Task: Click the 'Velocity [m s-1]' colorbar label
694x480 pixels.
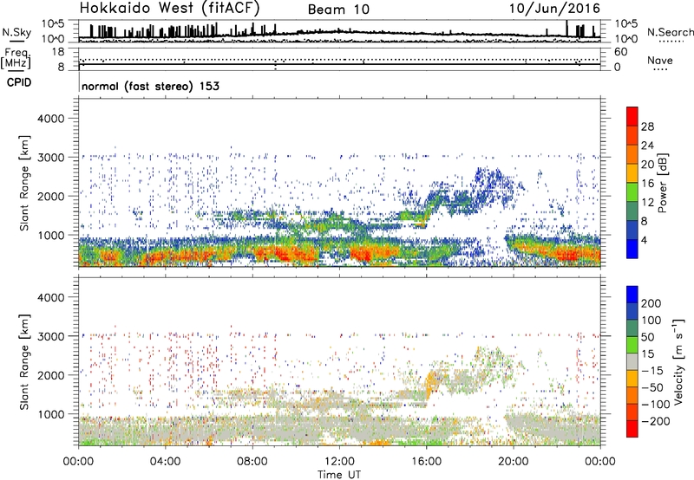Action: point(678,361)
